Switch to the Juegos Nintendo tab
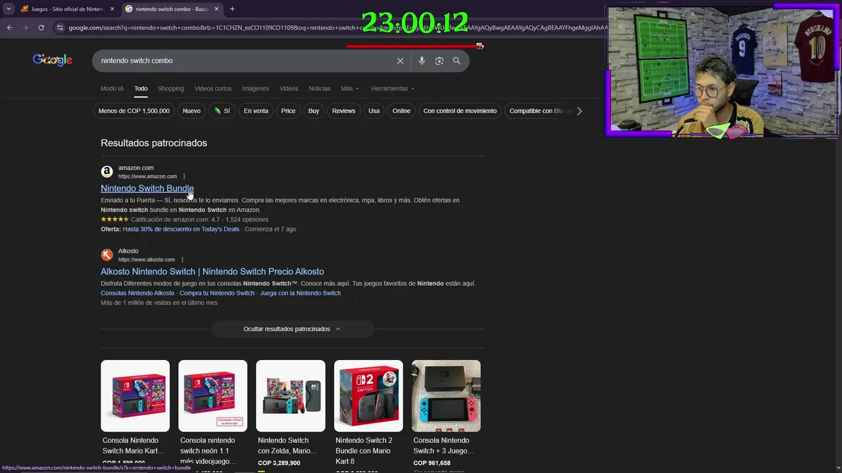Image resolution: width=842 pixels, height=473 pixels. (66, 9)
